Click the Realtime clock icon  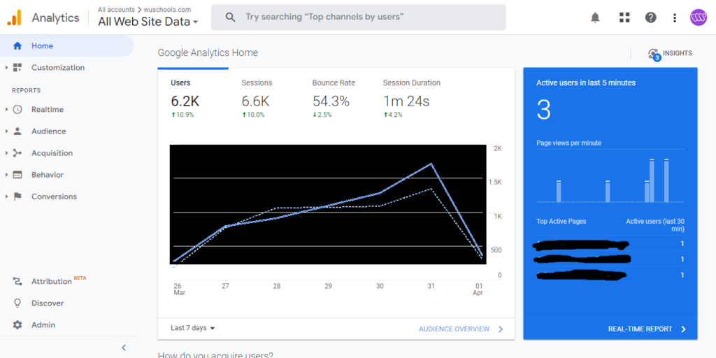pyautogui.click(x=17, y=110)
